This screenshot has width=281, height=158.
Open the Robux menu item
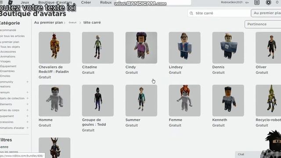pyautogui.click(x=106, y=2)
